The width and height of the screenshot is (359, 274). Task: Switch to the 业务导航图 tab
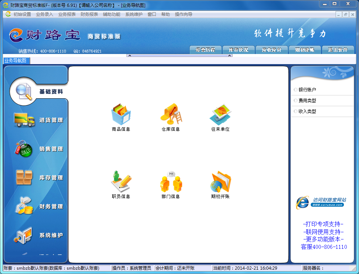tap(17, 60)
